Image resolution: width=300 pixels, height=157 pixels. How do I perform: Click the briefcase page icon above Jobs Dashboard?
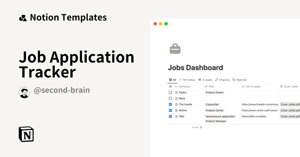[175, 49]
